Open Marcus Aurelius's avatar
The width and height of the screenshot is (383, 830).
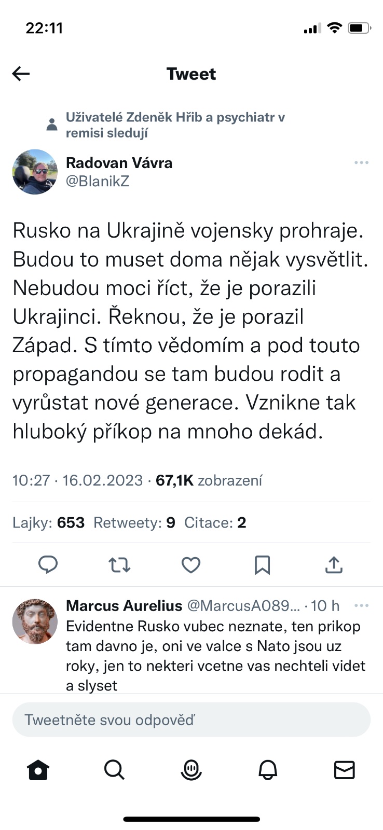(35, 621)
